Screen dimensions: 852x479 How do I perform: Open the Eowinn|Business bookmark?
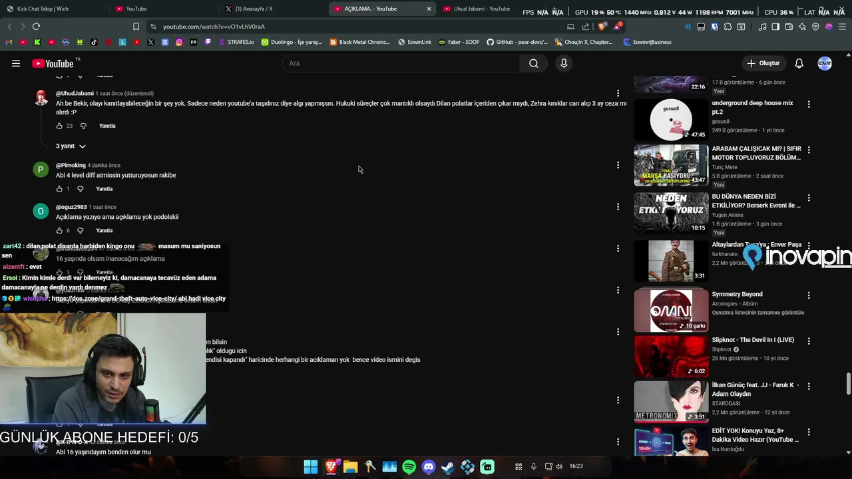[648, 42]
